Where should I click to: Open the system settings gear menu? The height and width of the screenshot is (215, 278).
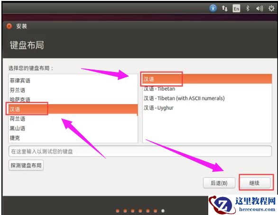(x=271, y=8)
